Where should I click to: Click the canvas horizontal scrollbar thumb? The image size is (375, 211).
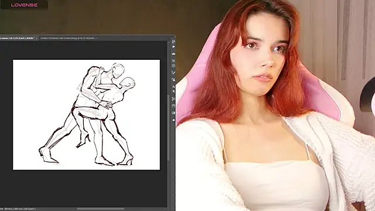[100, 209]
